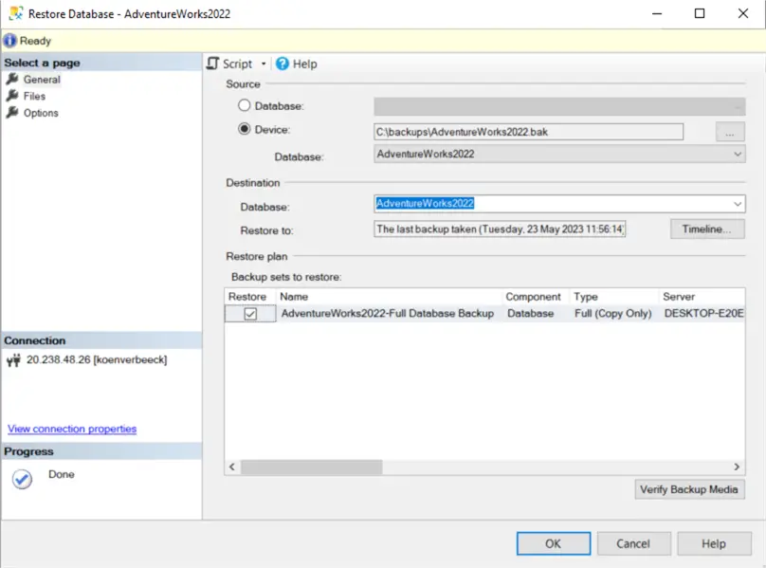The image size is (766, 568).
Task: Click the connection plug icon
Action: pos(13,360)
